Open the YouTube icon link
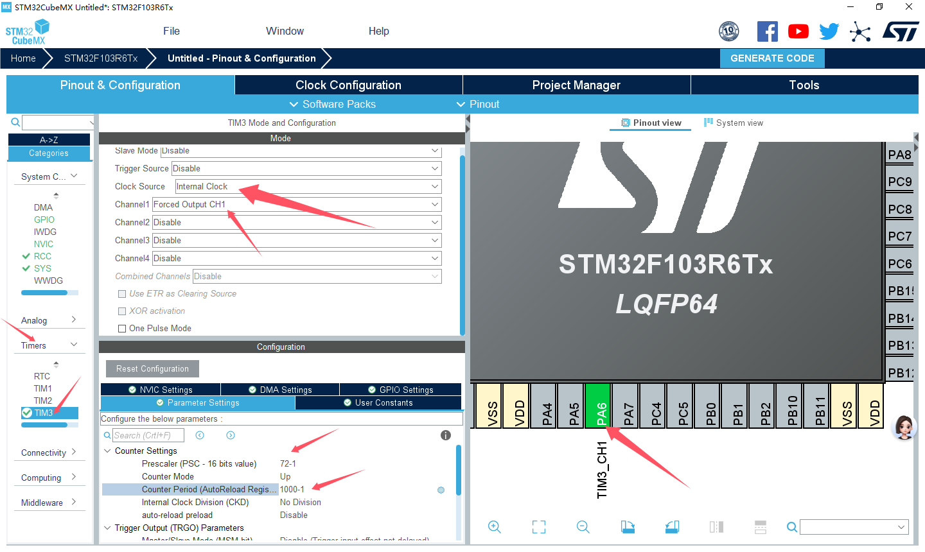The width and height of the screenshot is (925, 552). (798, 31)
